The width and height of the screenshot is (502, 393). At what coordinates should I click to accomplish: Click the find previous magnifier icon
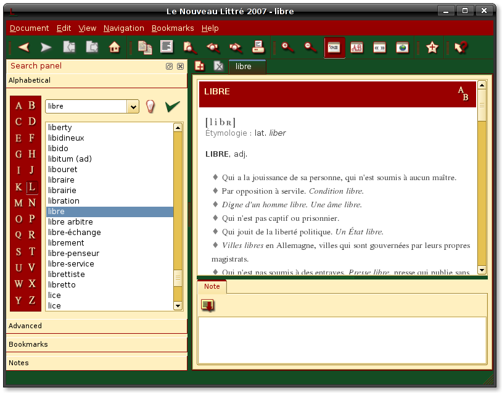213,48
